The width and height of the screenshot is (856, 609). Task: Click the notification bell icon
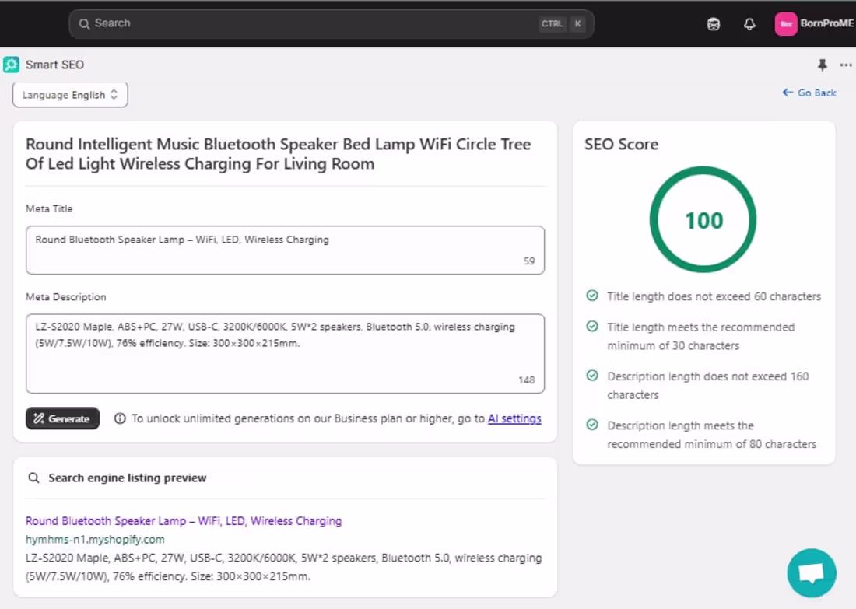pyautogui.click(x=749, y=23)
